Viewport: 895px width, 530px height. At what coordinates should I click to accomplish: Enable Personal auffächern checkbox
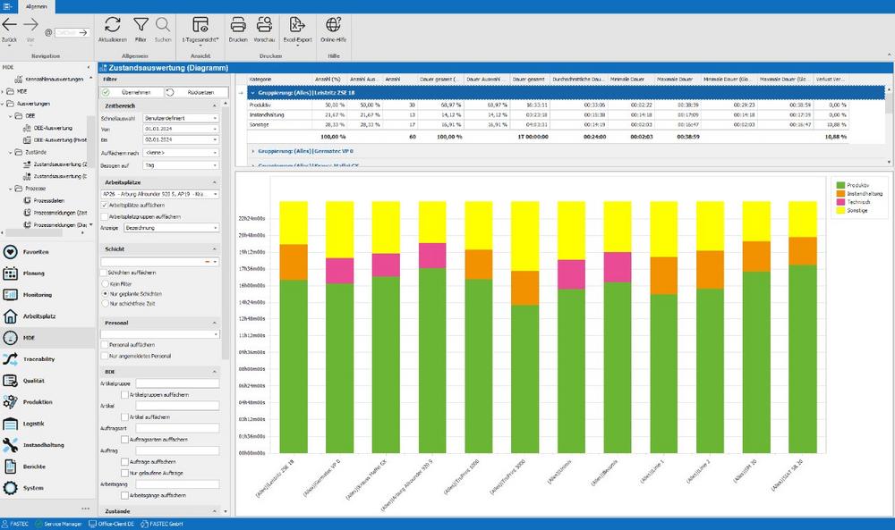tap(105, 345)
